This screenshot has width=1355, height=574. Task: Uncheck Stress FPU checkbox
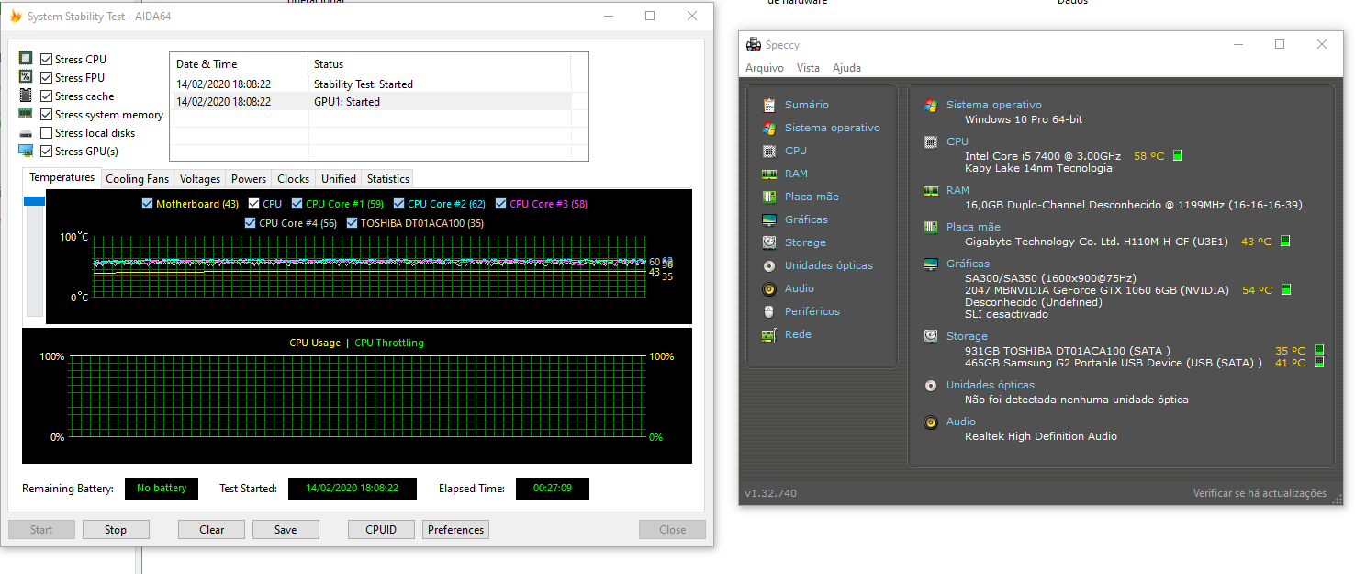(x=47, y=77)
